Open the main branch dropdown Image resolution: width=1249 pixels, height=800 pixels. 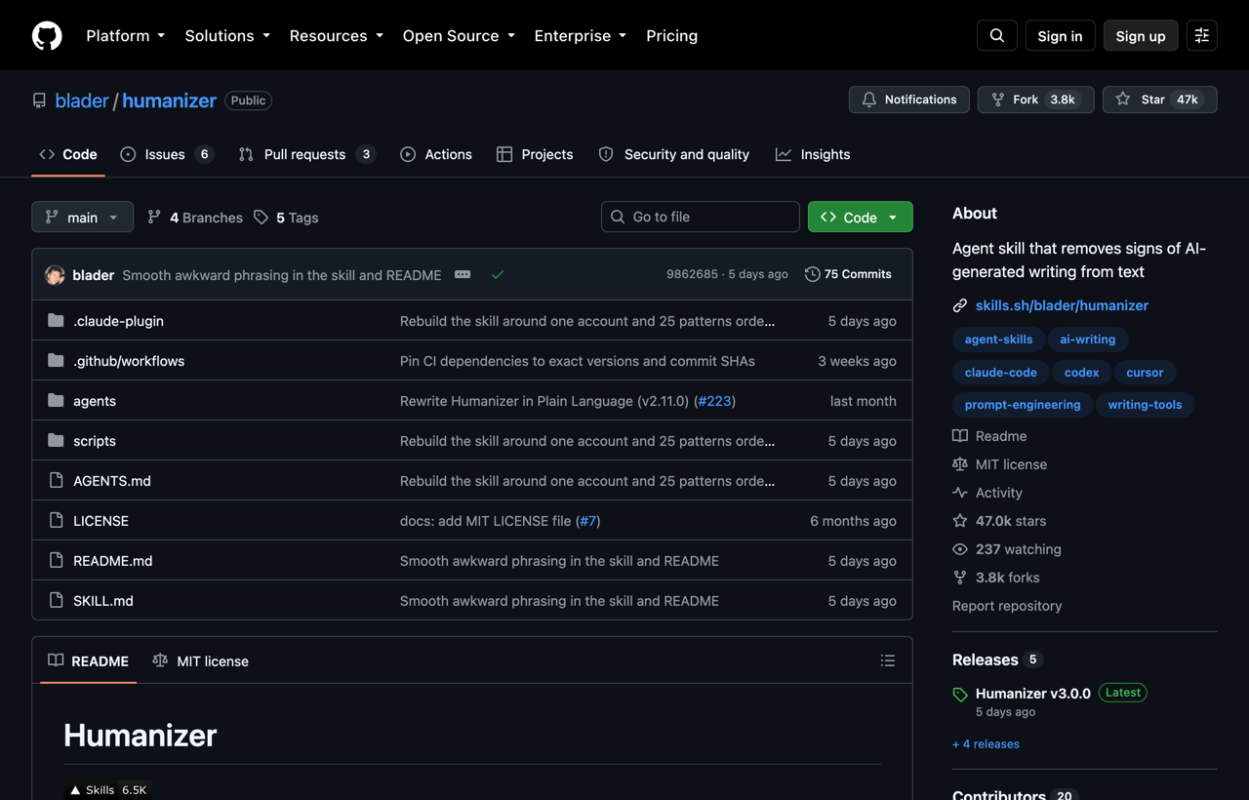[82, 218]
